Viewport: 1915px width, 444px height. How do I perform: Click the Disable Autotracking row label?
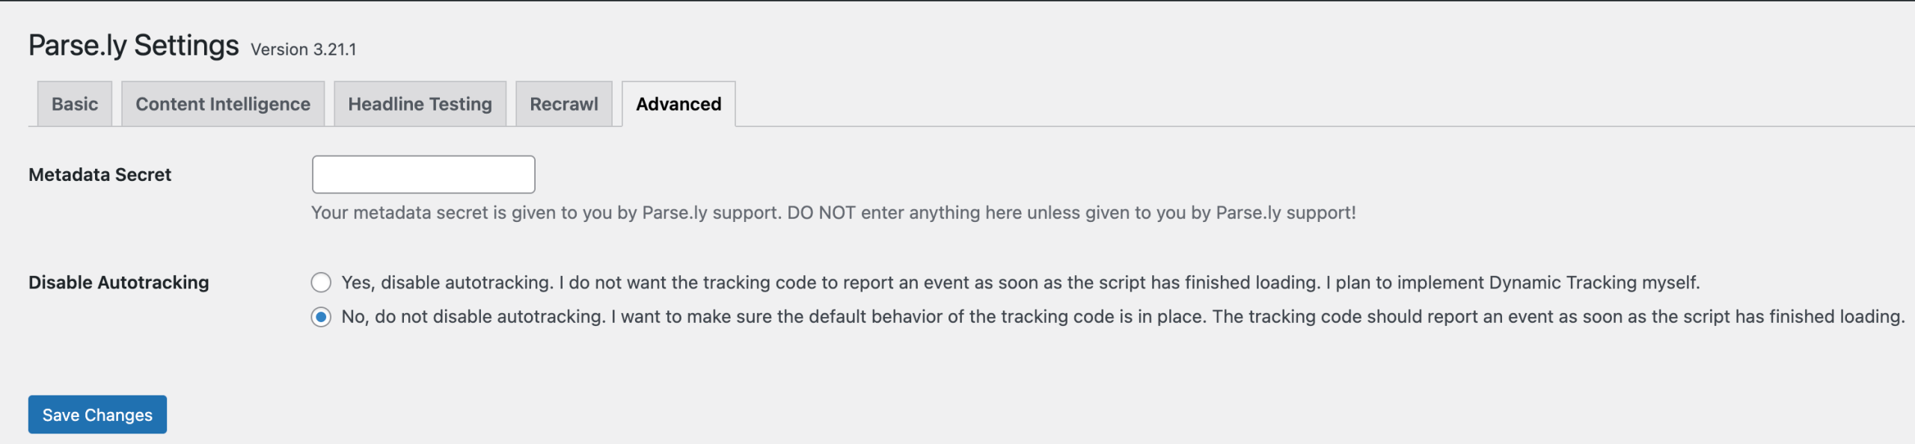click(119, 283)
